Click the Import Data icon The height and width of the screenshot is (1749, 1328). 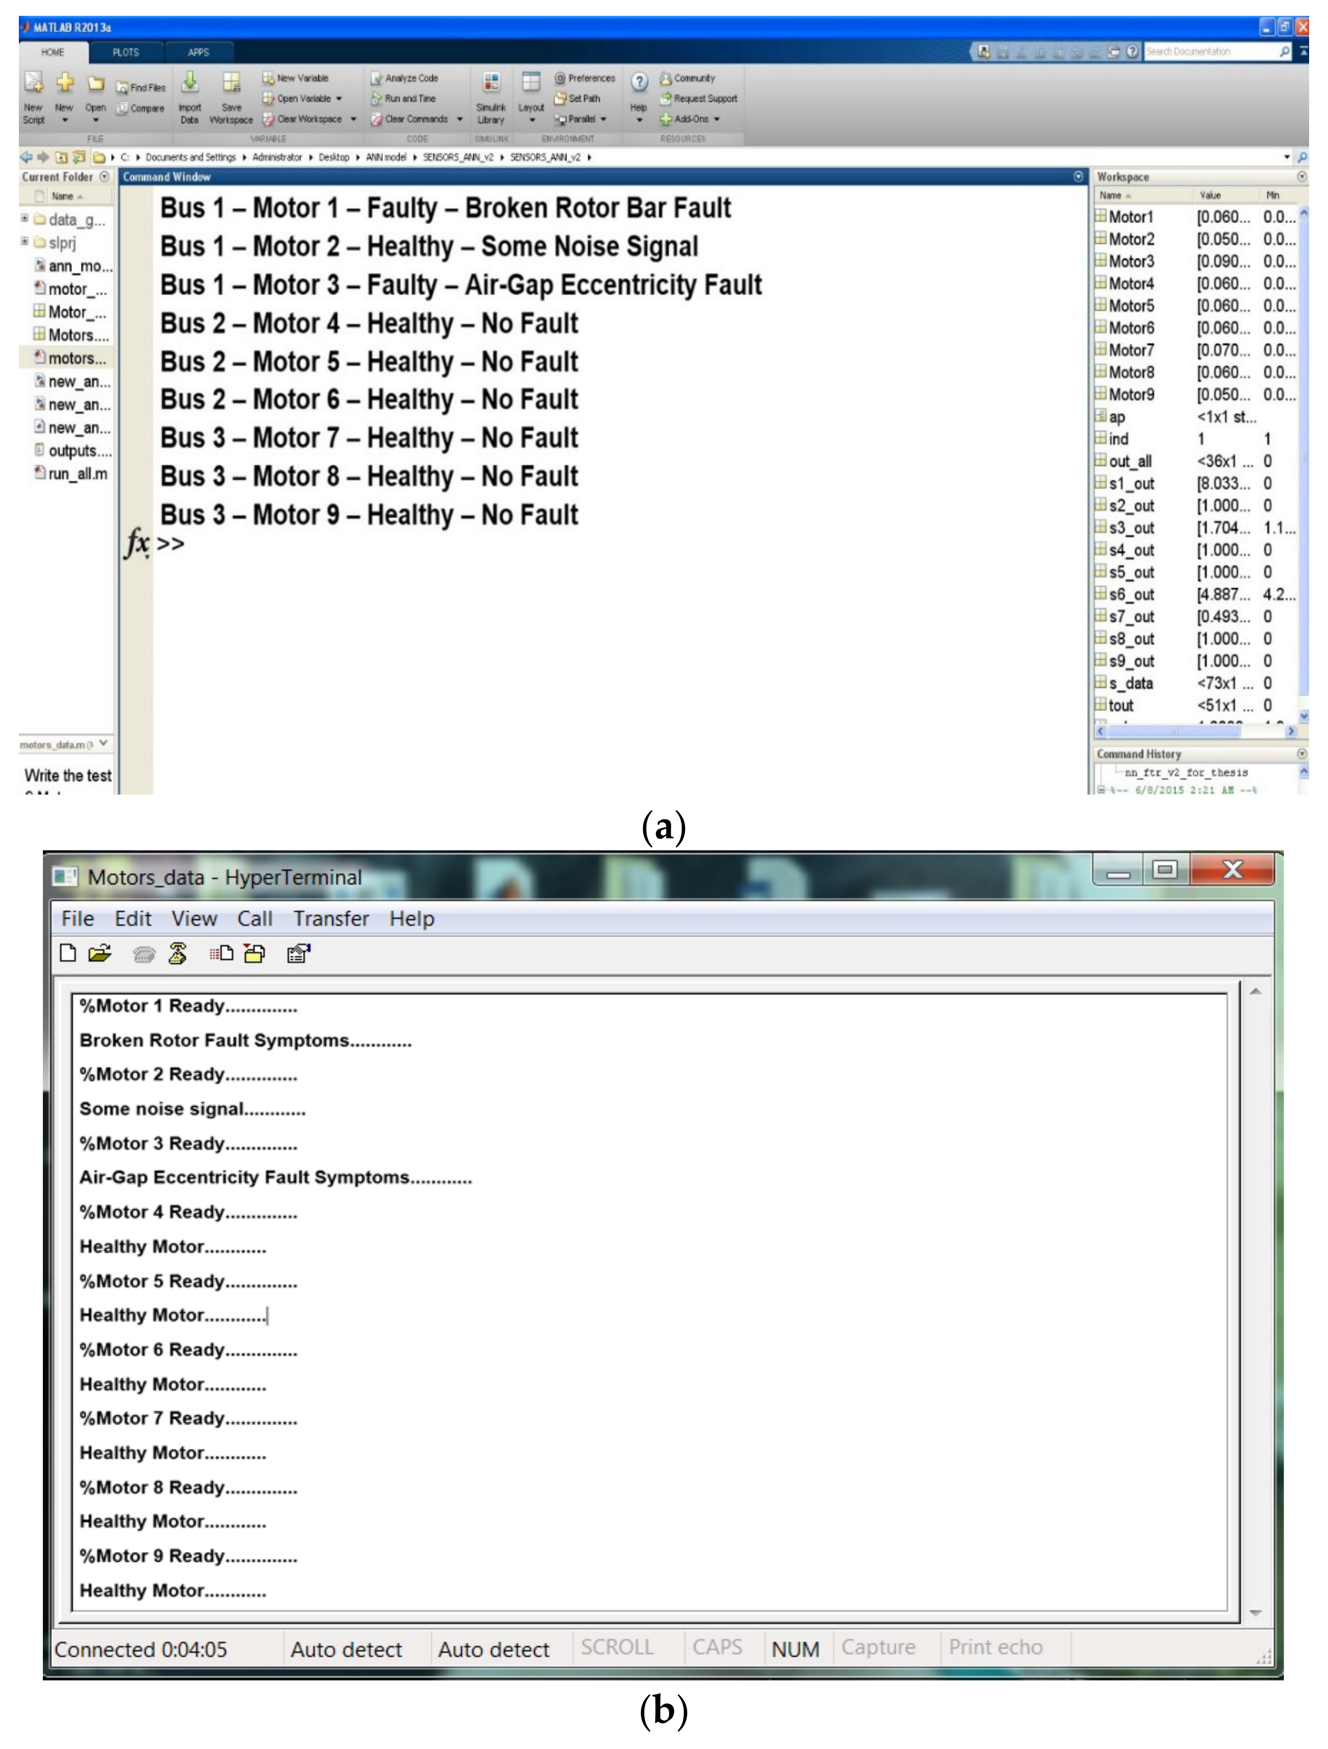[190, 83]
